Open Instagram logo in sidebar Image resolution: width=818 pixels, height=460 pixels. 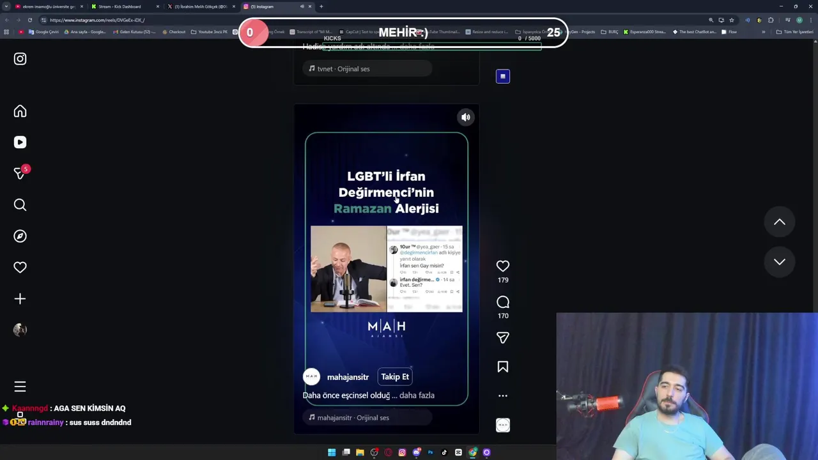20,59
